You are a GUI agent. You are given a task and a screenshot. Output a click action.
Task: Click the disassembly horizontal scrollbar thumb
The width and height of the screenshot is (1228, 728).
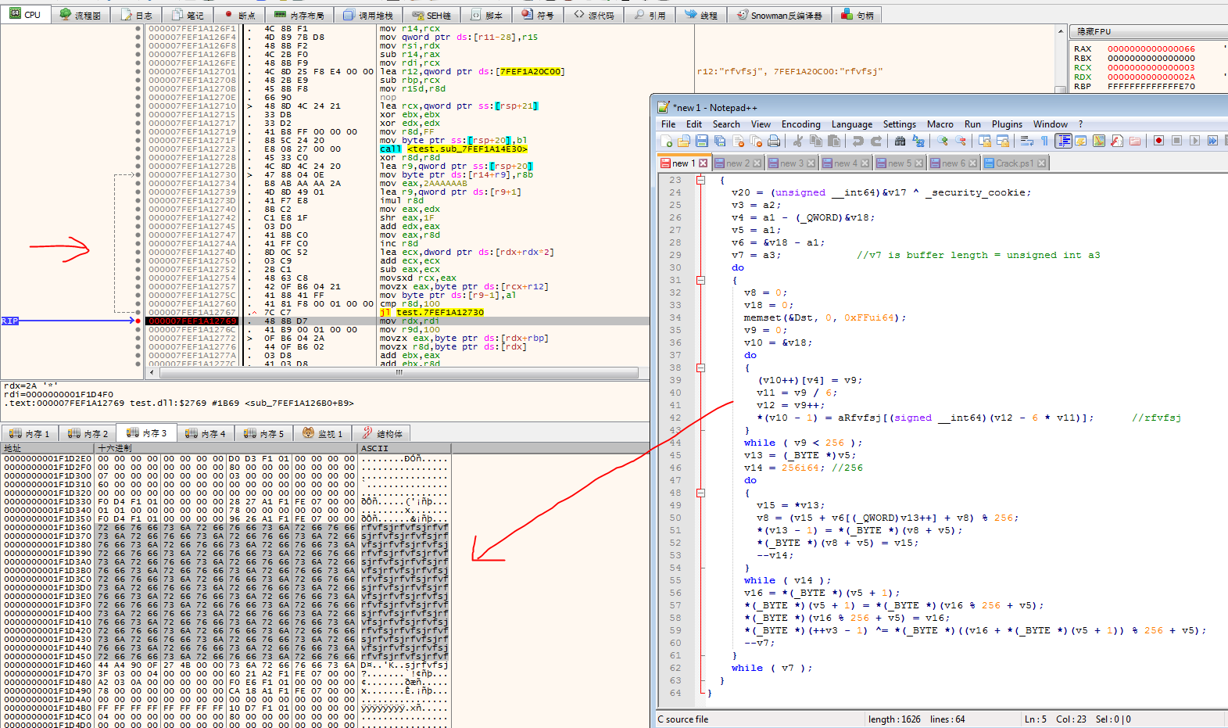[x=399, y=372]
